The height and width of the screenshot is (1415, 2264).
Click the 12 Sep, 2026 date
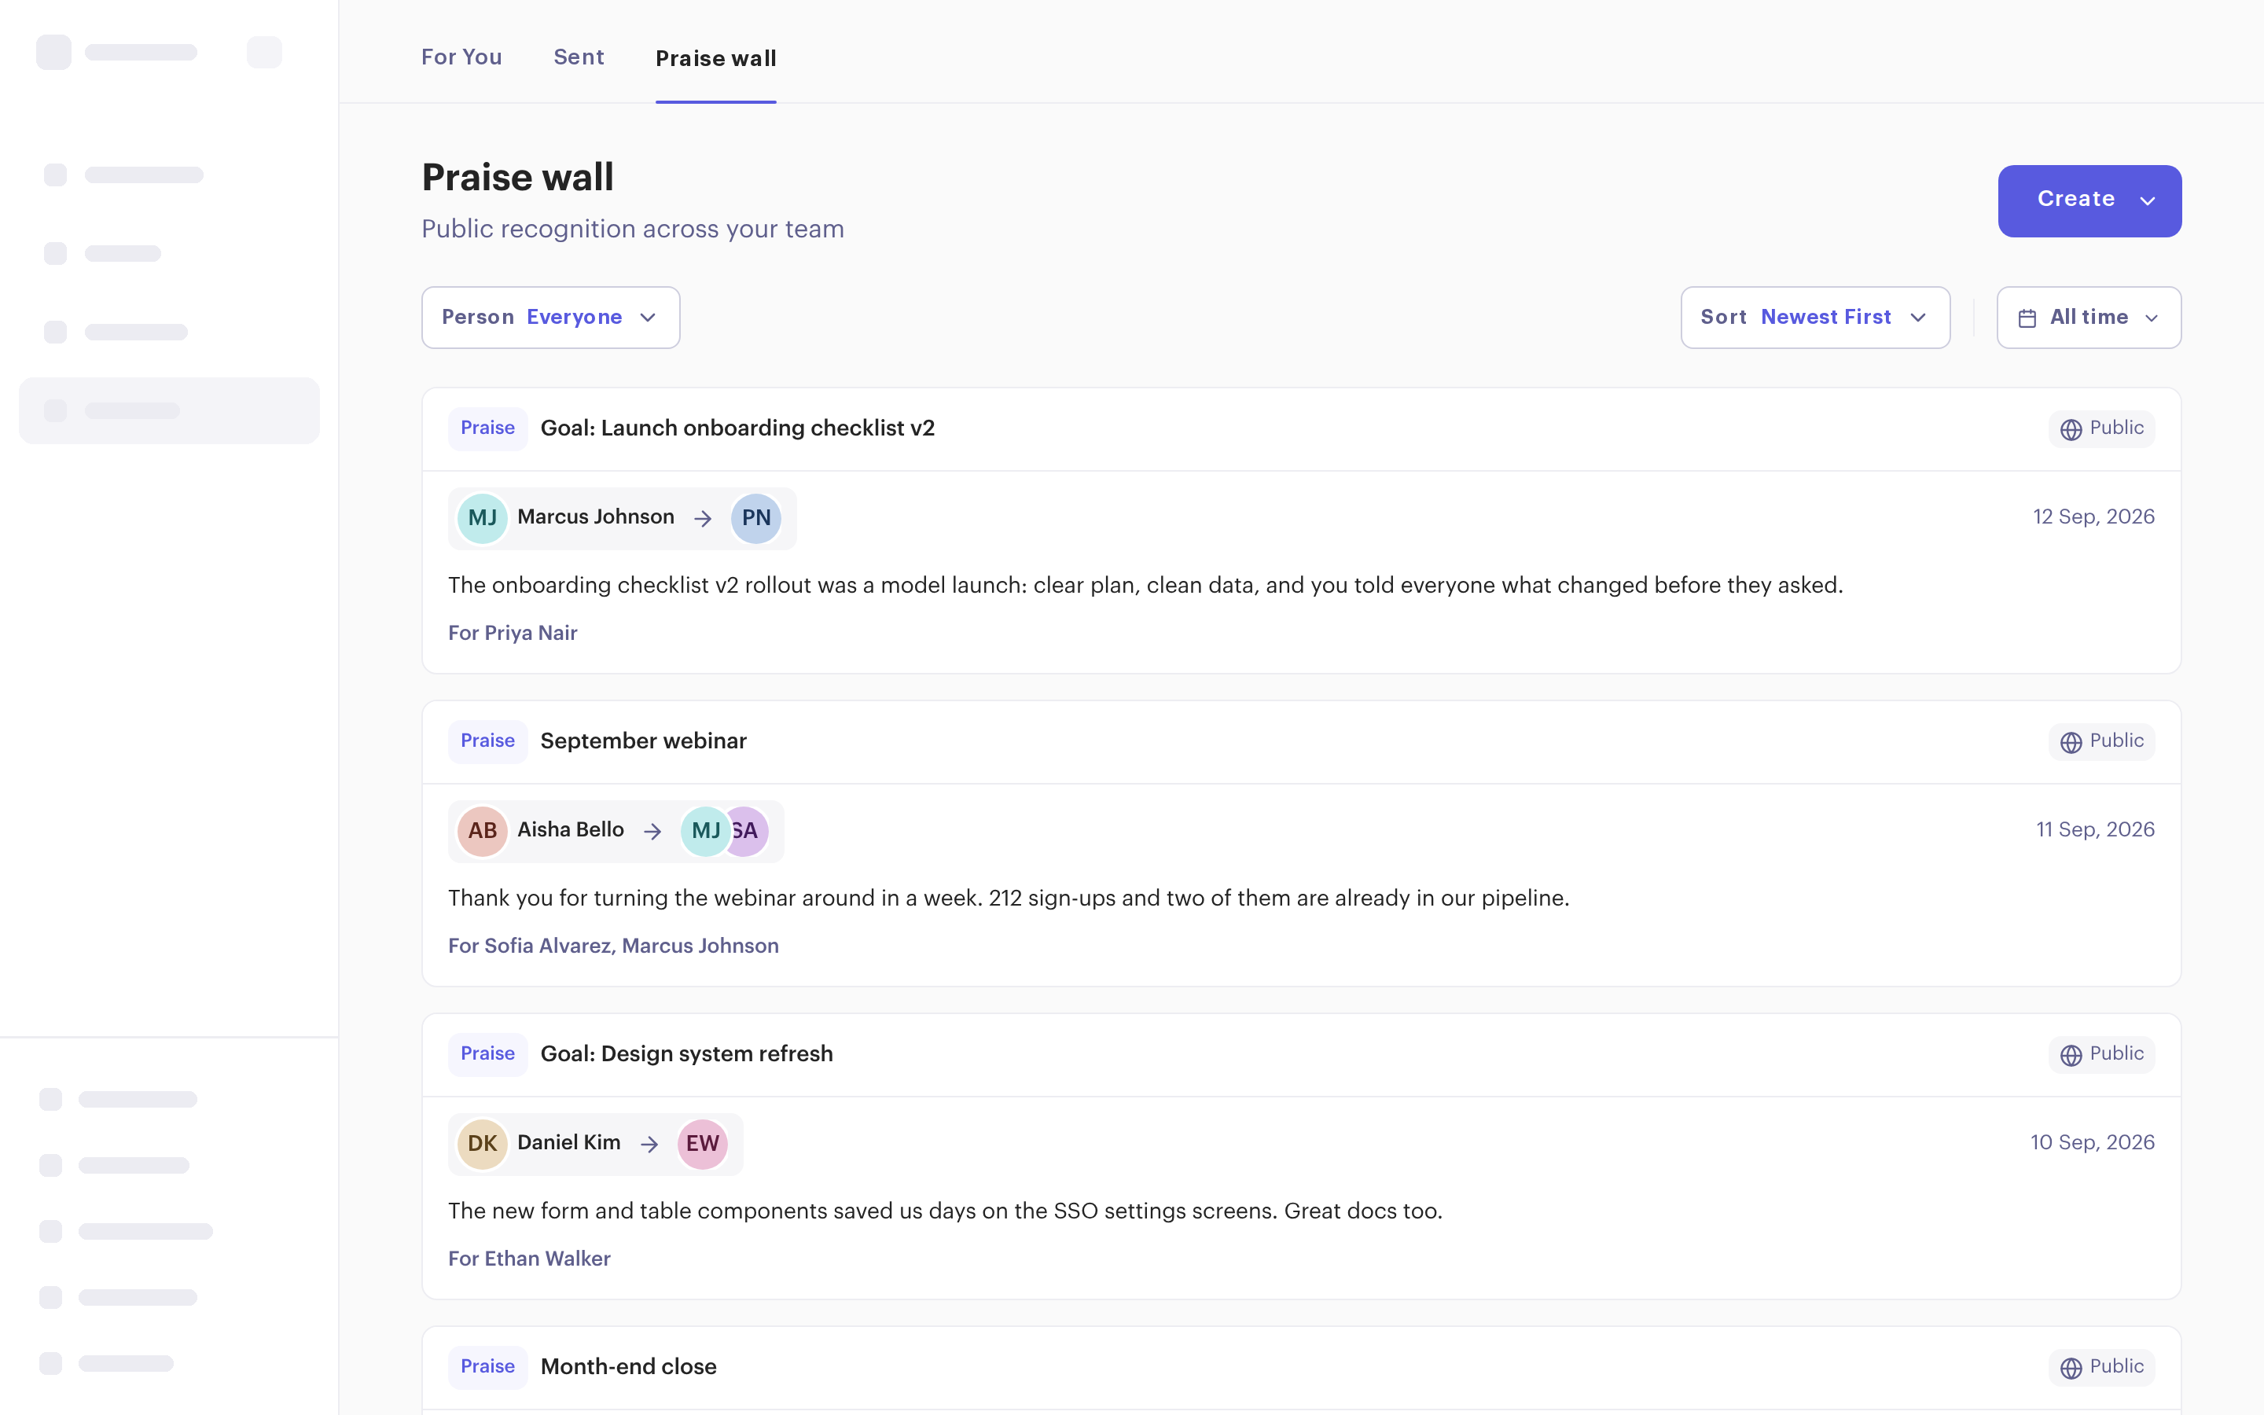(x=2093, y=516)
